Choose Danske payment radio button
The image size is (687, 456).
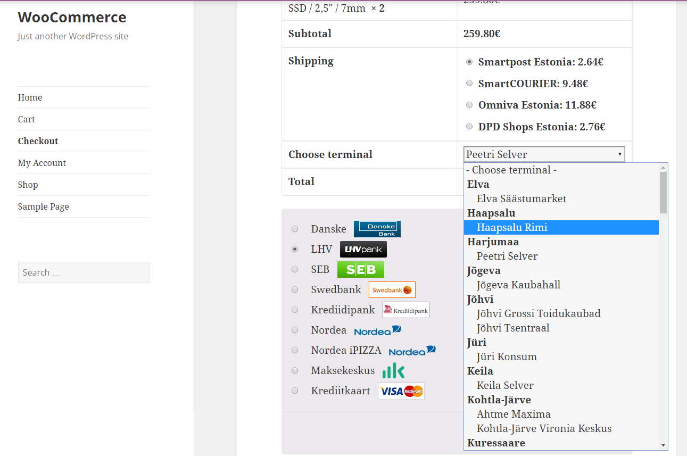pos(295,229)
